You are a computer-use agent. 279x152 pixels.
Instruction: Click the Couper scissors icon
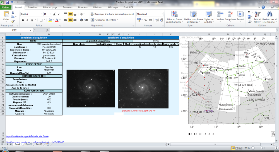tap(13, 13)
